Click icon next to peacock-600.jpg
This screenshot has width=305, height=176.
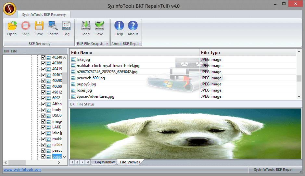[x=73, y=78]
